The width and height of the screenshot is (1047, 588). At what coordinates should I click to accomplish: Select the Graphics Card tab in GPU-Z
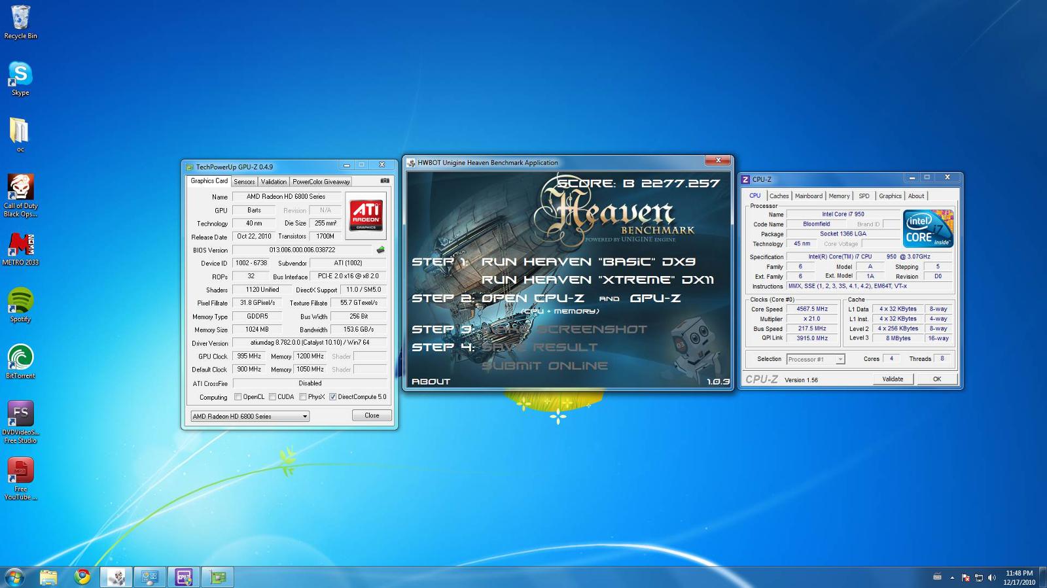tap(209, 181)
